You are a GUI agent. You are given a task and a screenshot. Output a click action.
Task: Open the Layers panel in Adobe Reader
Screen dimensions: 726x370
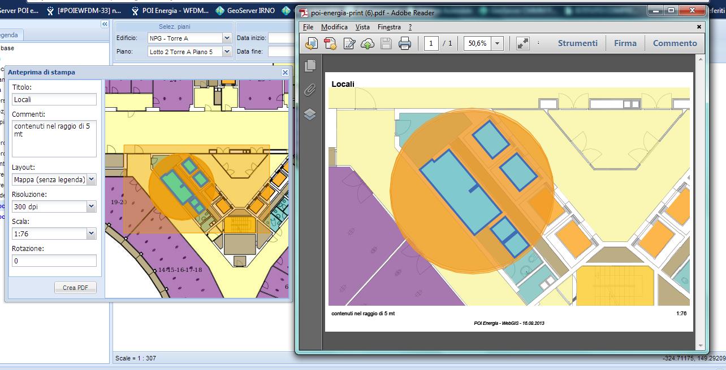[x=310, y=114]
